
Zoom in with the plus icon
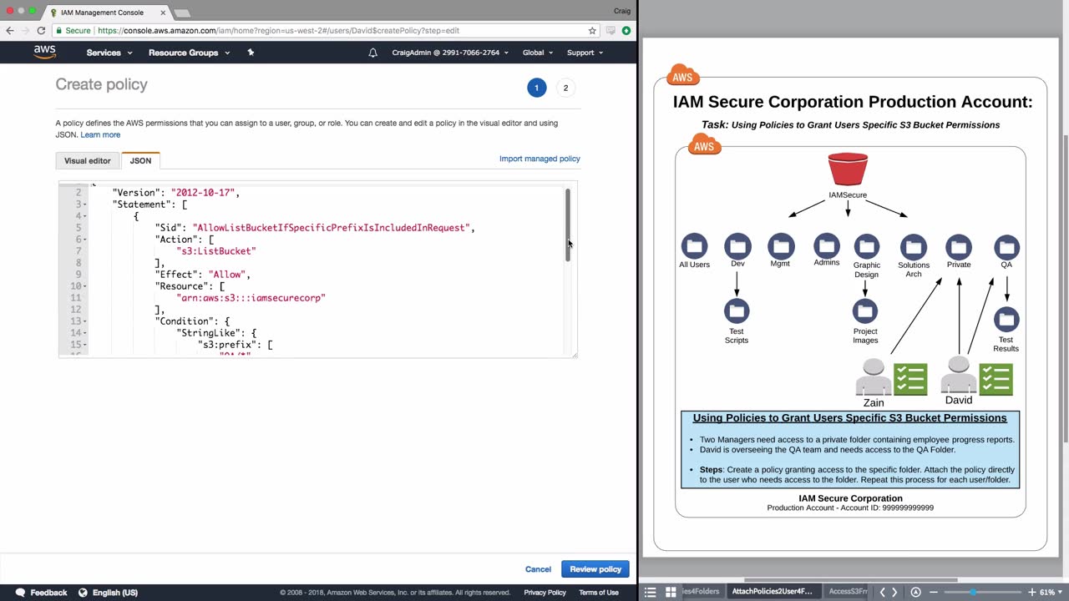pos(1031,592)
